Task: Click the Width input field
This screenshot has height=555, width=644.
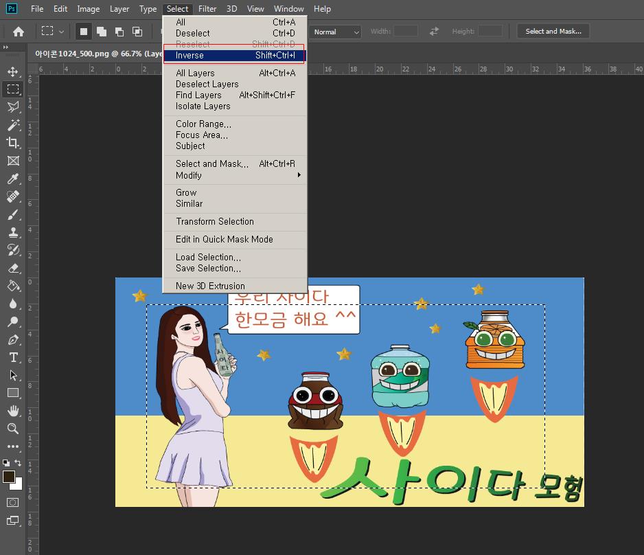Action: [406, 31]
